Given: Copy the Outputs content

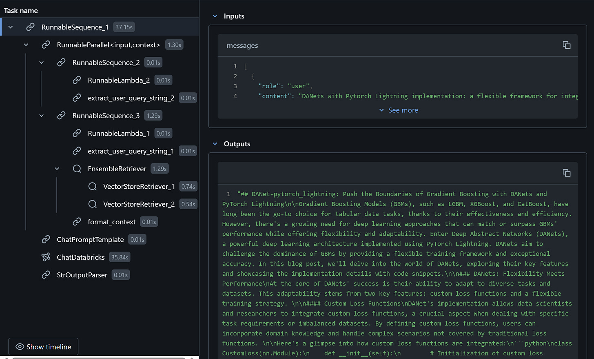Looking at the screenshot, I should click(566, 173).
